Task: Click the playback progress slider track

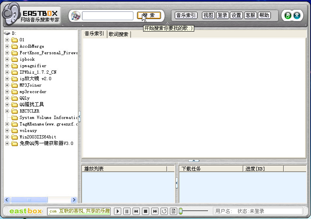Action: (x=195, y=211)
